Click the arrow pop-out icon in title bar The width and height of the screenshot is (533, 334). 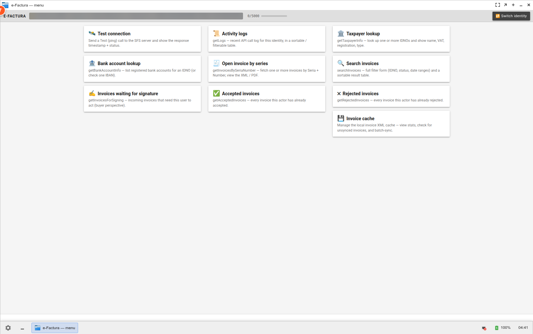[x=505, y=5]
